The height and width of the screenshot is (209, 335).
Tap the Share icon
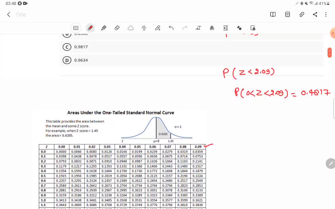click(315, 14)
